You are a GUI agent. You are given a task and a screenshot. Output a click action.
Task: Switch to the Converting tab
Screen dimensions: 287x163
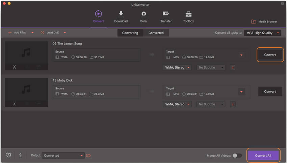coord(130,33)
